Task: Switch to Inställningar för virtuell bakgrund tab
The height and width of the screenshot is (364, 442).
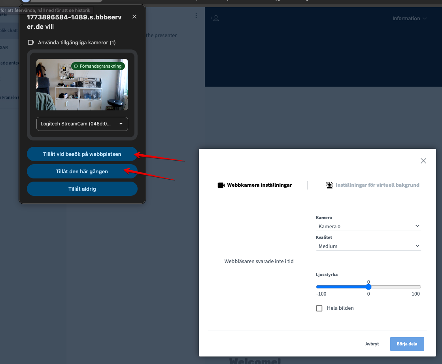Action: pos(377,185)
